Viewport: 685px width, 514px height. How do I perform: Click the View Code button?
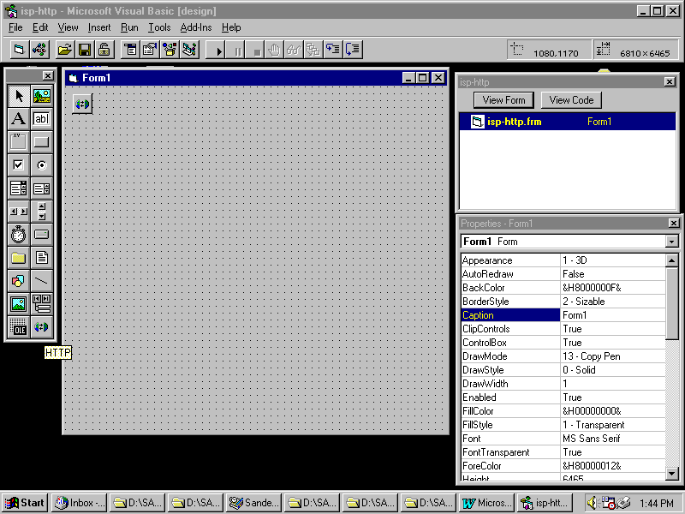coord(571,100)
